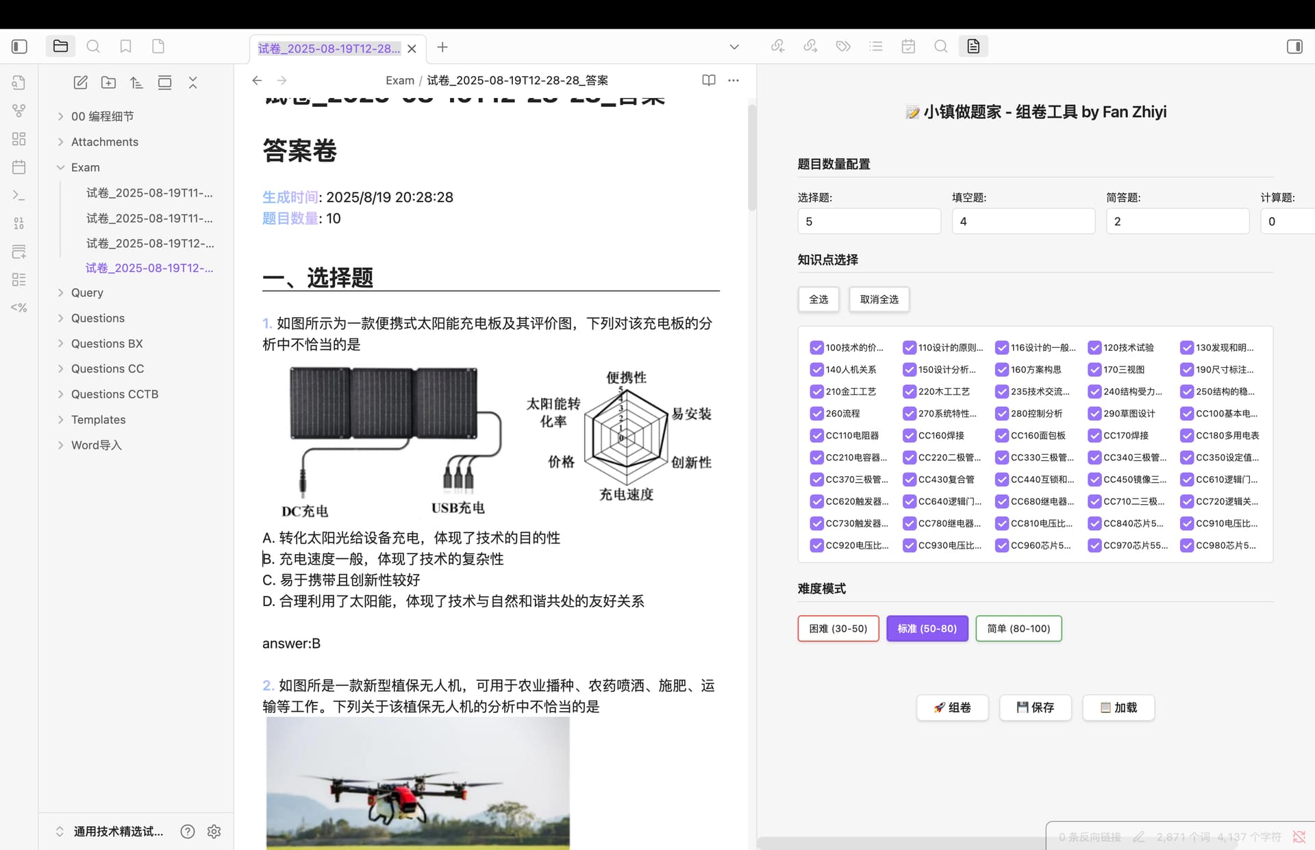
Task: Open graph view ribbon icon
Action: tap(19, 111)
